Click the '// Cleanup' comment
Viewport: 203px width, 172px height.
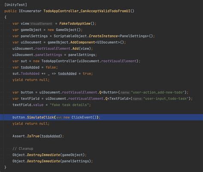(23, 149)
